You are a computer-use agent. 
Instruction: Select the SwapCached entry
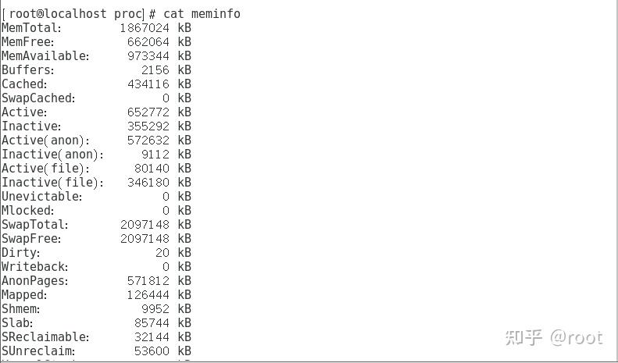click(x=97, y=98)
